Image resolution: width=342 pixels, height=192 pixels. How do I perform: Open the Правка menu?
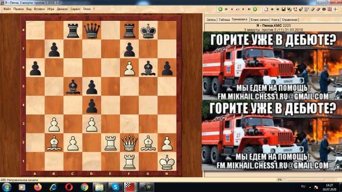point(18,9)
